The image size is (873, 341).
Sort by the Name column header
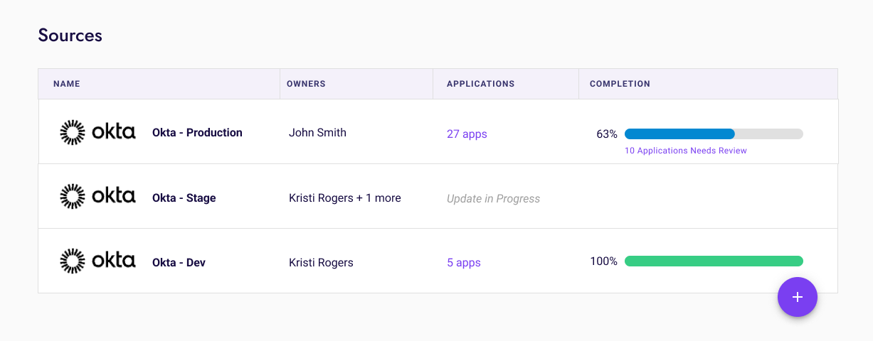click(x=67, y=84)
